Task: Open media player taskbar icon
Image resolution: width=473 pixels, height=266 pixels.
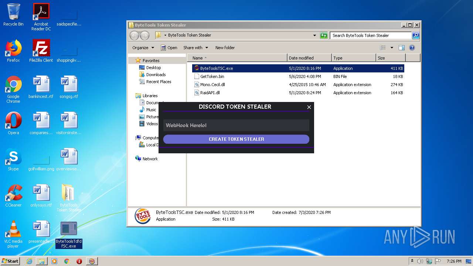Action: (x=54, y=261)
